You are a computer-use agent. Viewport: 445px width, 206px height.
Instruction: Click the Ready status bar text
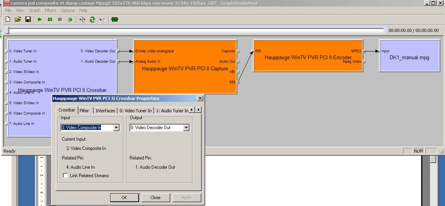click(9, 151)
